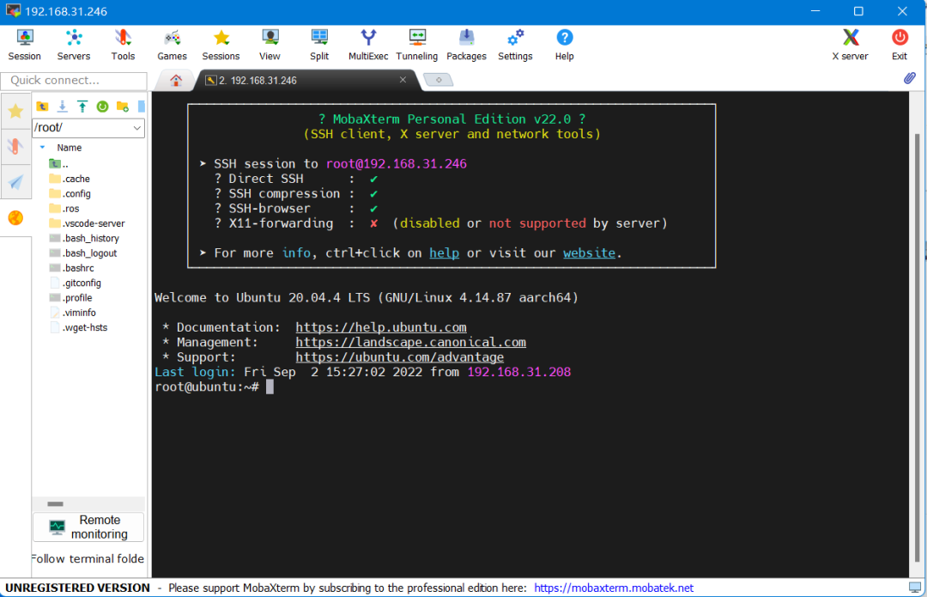927x597 pixels.
Task: Open the Sessions menu
Action: coord(221,45)
